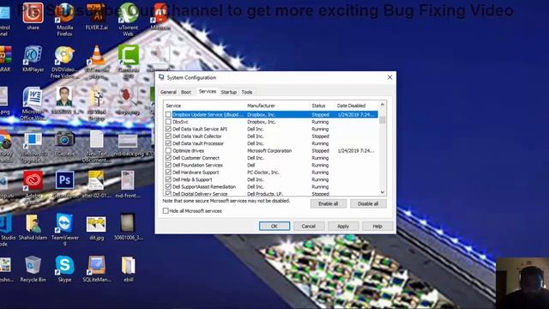549x309 pixels.
Task: Launch Skype from the desktop
Action: coord(65,269)
